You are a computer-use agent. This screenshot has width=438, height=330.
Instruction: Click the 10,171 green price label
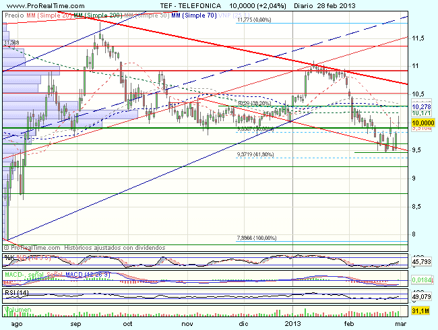420,114
